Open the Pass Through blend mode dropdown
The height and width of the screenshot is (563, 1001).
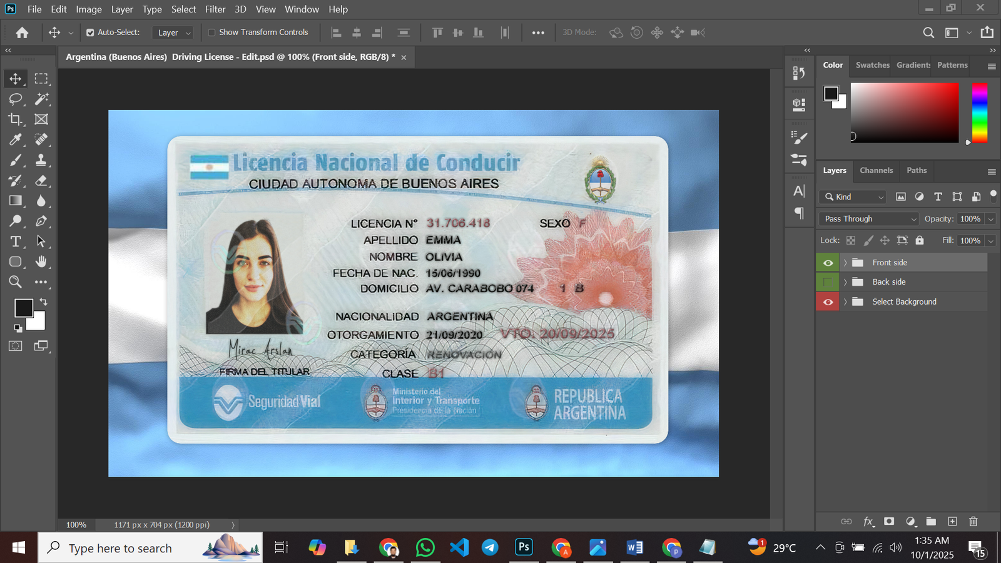pyautogui.click(x=868, y=219)
